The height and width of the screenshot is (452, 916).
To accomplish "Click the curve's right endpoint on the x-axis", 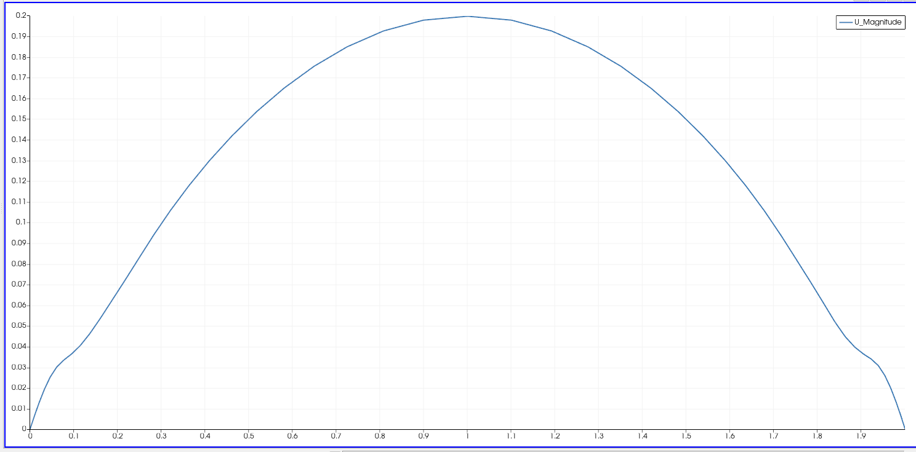I will [904, 429].
